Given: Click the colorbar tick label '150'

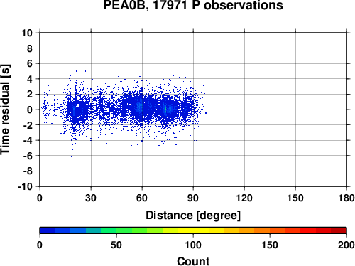Looking at the screenshot, I should [x=270, y=245].
